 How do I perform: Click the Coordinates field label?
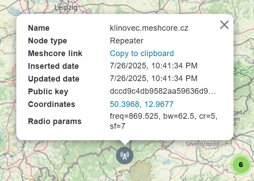pyautogui.click(x=52, y=104)
